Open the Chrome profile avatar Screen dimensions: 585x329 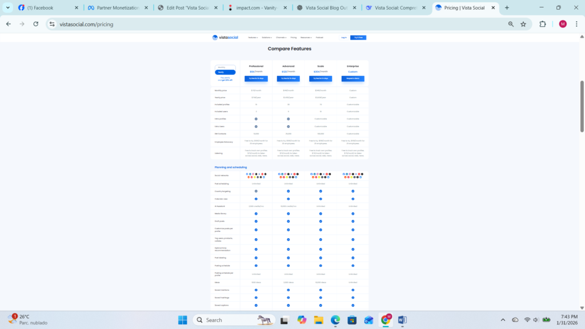tap(563, 24)
